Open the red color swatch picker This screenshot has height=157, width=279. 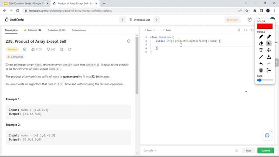pos(265,26)
